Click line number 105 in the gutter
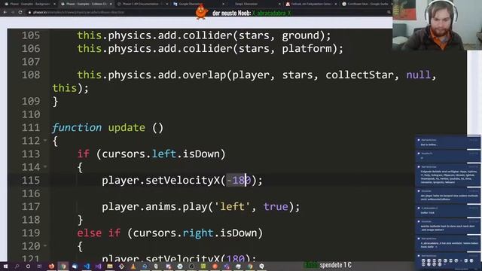The height and width of the screenshot is (271, 482). [31, 35]
